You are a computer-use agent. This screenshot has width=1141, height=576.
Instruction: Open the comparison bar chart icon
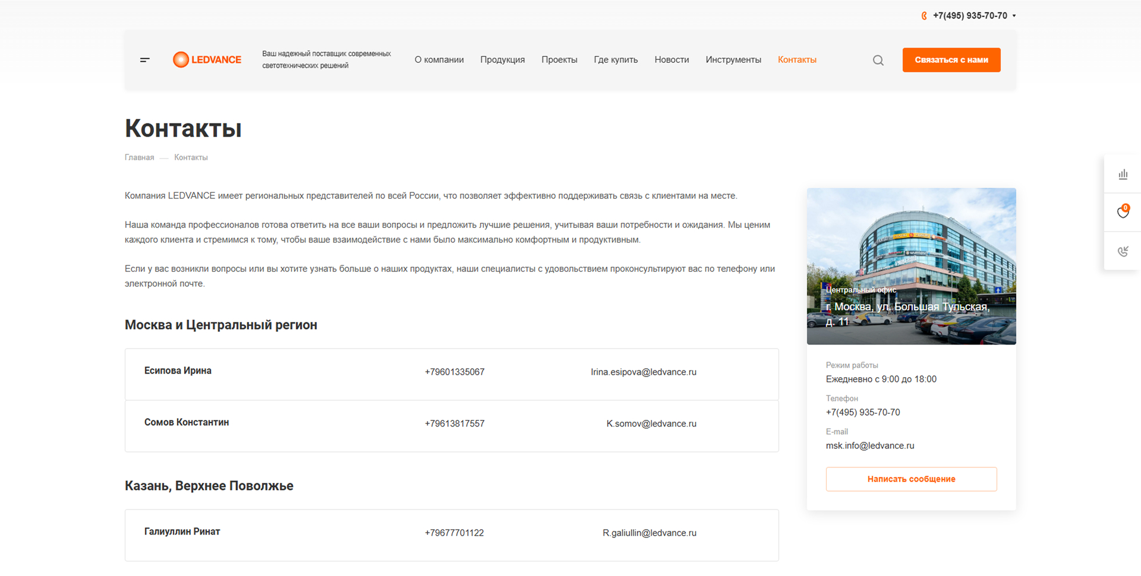(x=1123, y=174)
